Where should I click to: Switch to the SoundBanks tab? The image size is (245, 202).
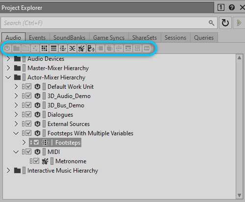[70, 38]
